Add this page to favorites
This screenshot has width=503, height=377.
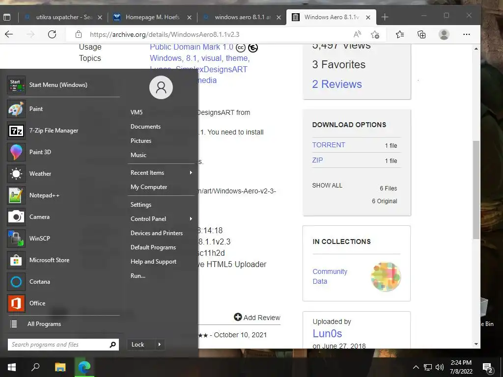(375, 34)
